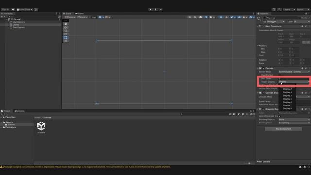
Task: Select the Transform tool below Rect tool
Action: pos(66,41)
